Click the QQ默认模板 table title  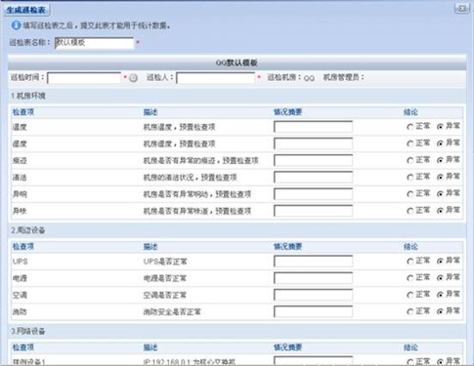(237, 62)
